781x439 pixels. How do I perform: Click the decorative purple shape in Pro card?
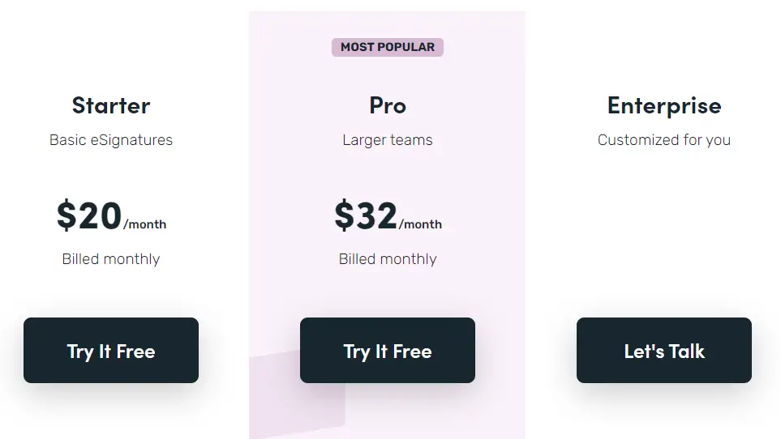(x=298, y=394)
